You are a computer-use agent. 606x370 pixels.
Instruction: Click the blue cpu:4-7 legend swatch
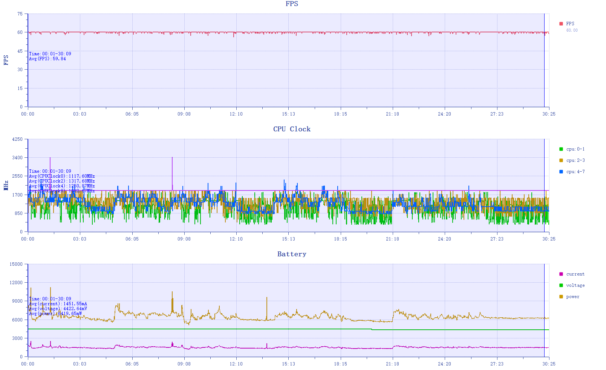[x=561, y=172]
